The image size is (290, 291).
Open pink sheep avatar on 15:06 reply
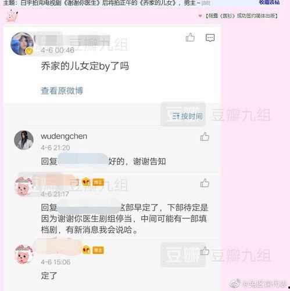[x=24, y=254]
